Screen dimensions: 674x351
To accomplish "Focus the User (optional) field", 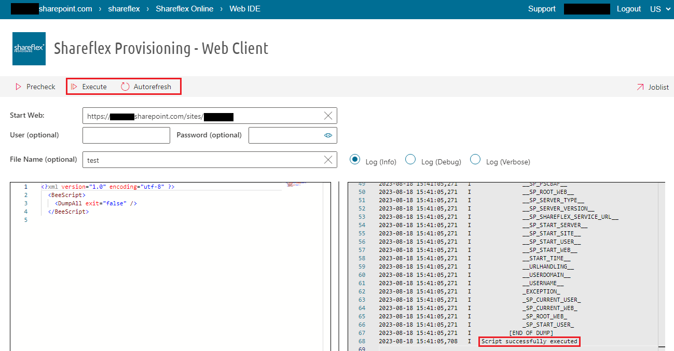I will 126,135.
